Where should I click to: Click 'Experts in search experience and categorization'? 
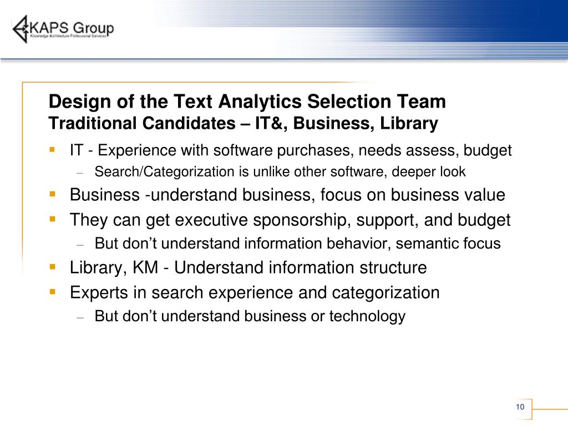pos(255,293)
